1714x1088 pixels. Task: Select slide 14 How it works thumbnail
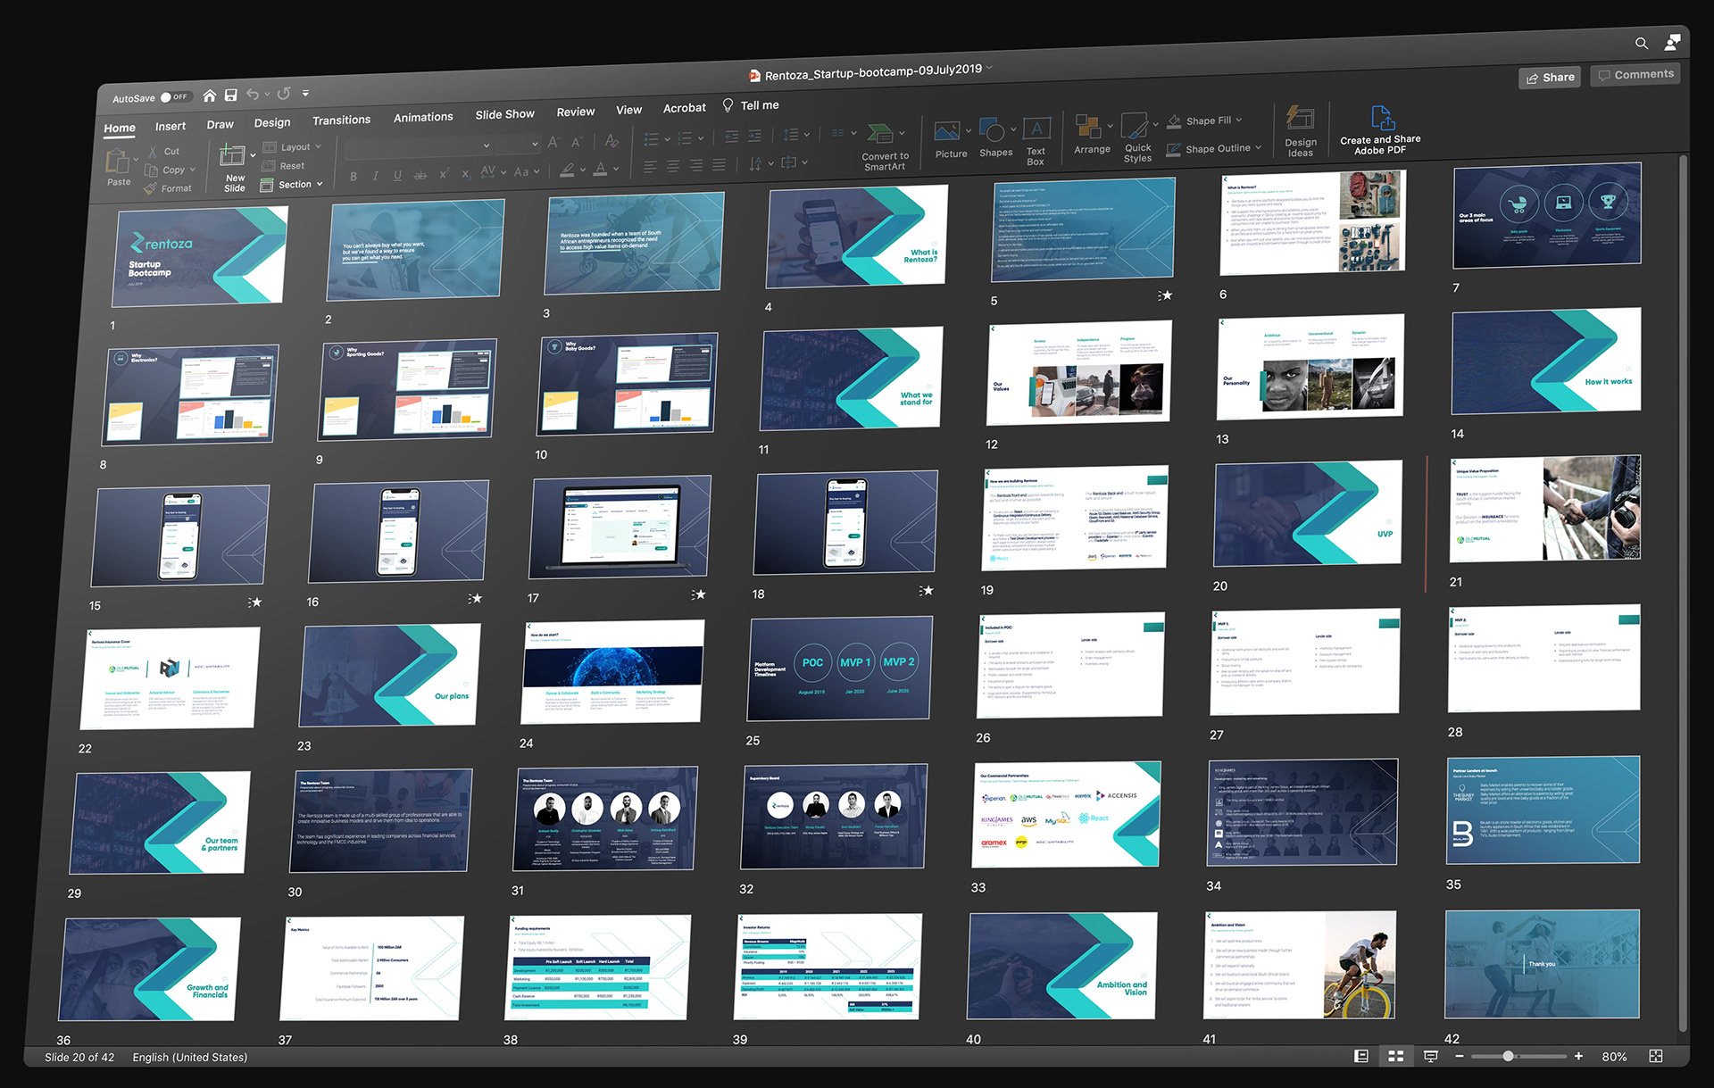(1546, 361)
